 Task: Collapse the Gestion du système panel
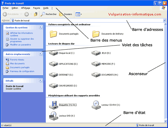(40, 27)
